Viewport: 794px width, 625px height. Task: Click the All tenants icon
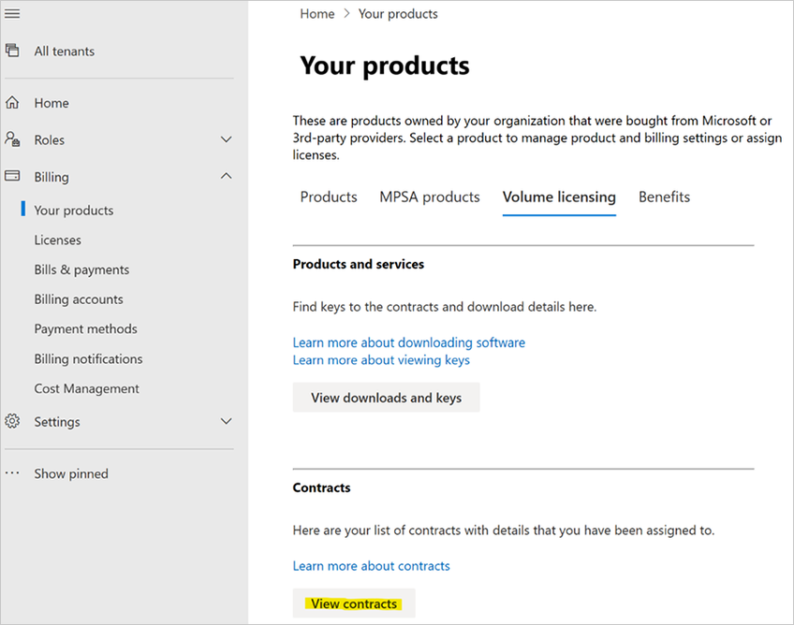click(12, 51)
